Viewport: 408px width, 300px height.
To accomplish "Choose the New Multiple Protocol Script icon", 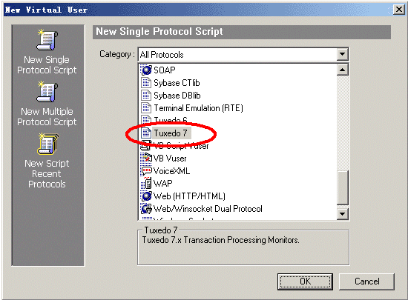I will pyautogui.click(x=47, y=92).
